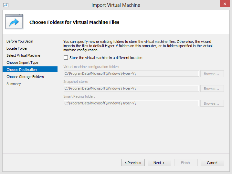Browse for the Snapshot store folder
This screenshot has width=232, height=174.
click(x=212, y=88)
